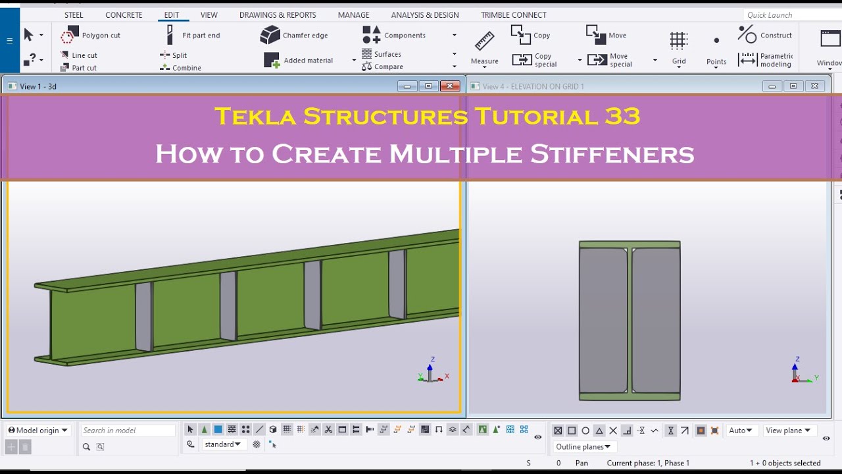
Task: Toggle the green cone selection switch
Action: [x=204, y=430]
